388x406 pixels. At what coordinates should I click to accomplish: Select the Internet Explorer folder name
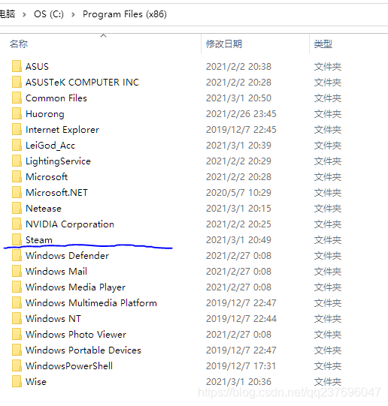(x=62, y=130)
